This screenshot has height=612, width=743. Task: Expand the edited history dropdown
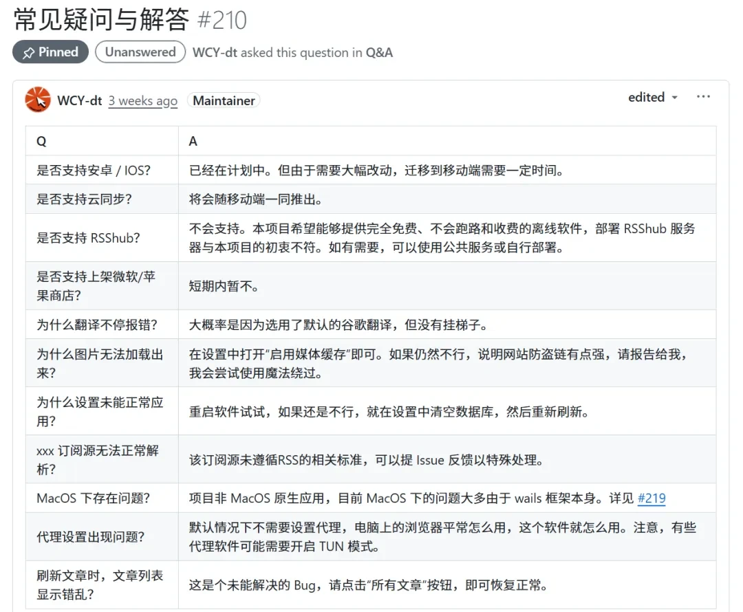tap(653, 97)
